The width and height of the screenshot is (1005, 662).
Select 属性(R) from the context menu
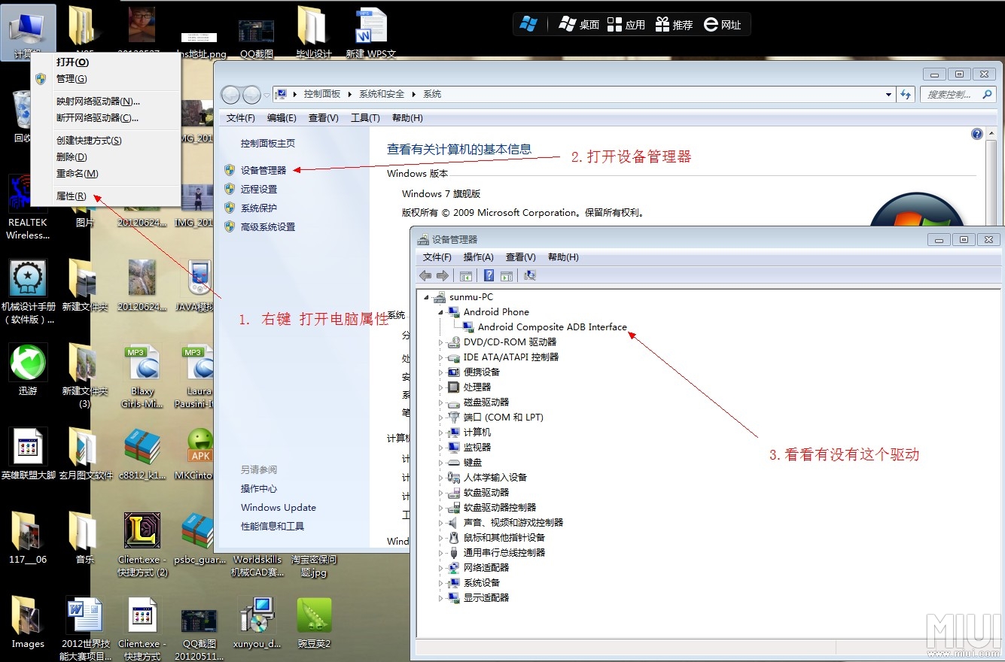click(72, 195)
